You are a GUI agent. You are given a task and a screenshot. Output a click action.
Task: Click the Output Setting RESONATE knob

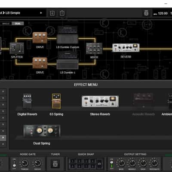[154, 163]
